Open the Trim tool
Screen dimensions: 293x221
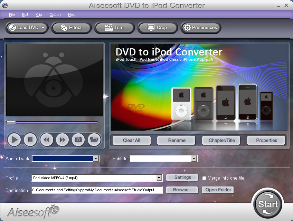[114, 28]
